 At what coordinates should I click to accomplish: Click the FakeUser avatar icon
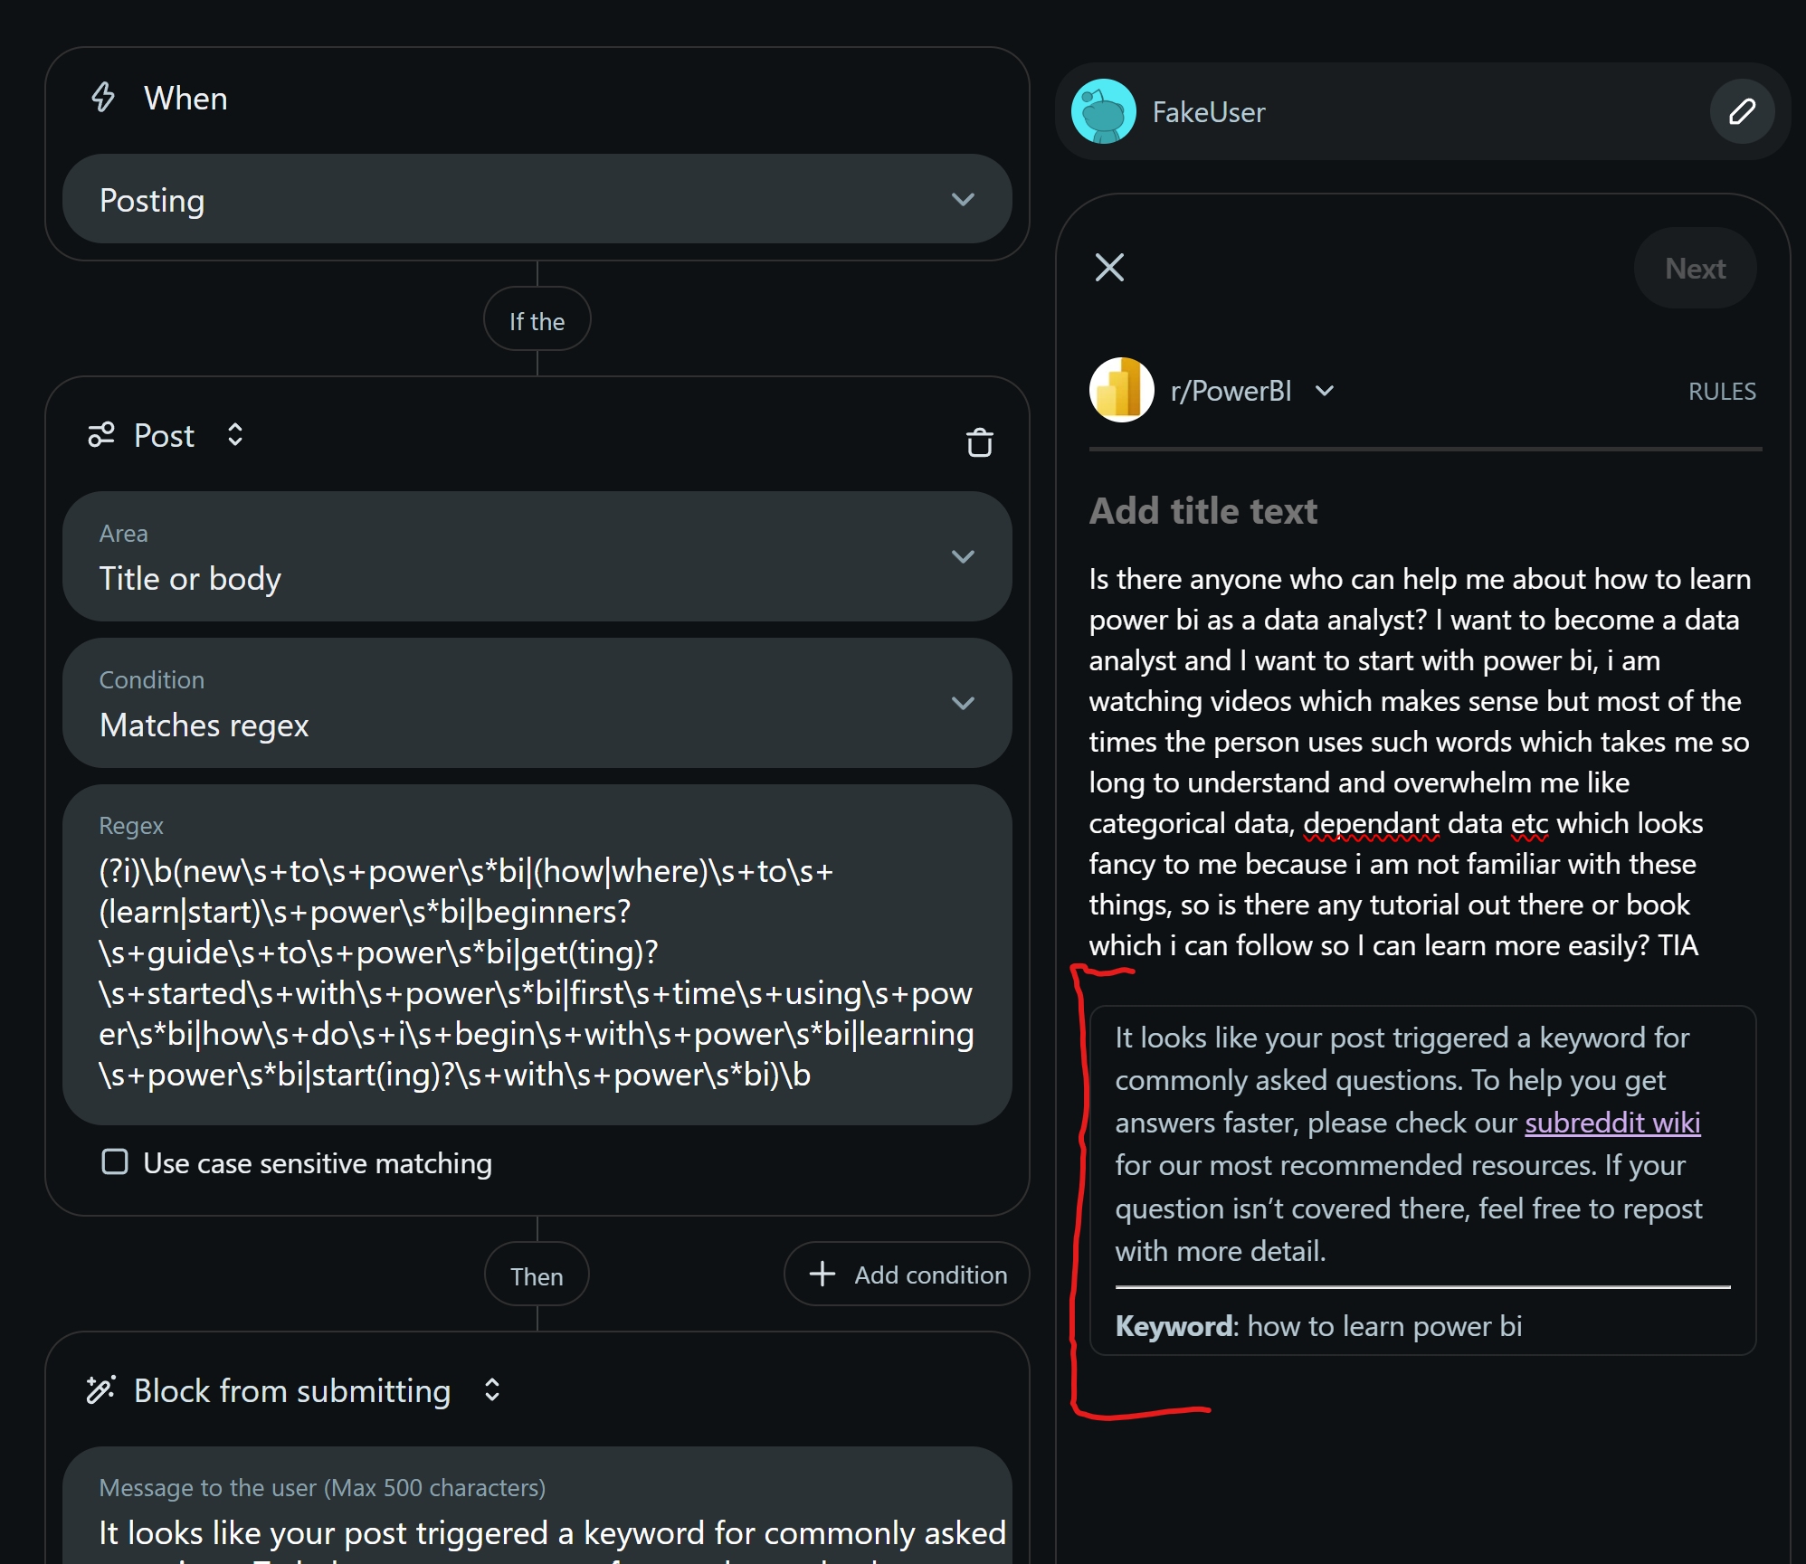coord(1103,112)
